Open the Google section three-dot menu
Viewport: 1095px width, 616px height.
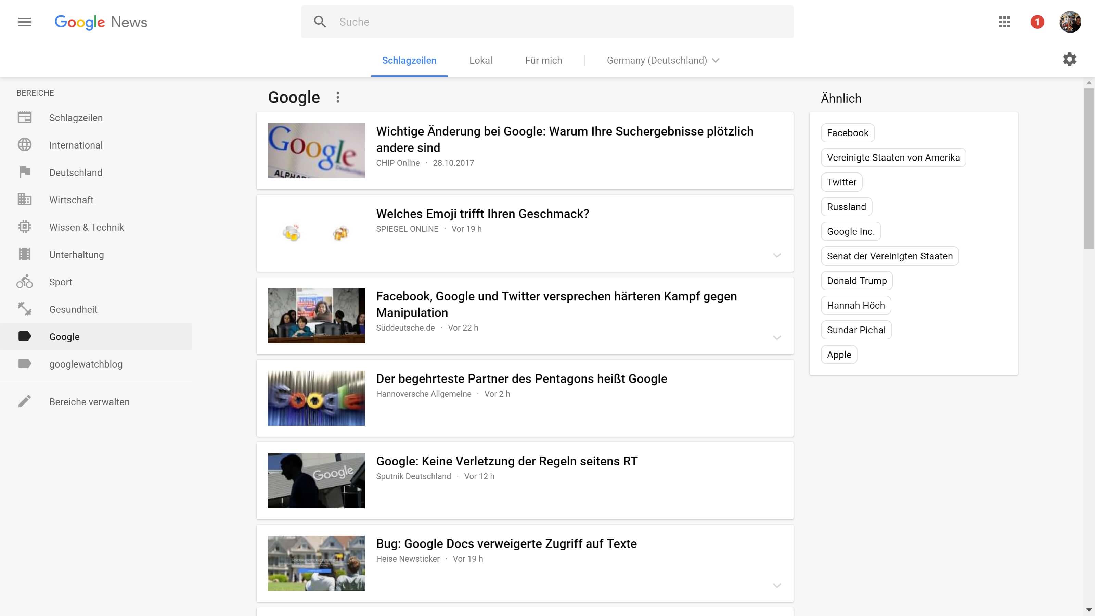[338, 97]
